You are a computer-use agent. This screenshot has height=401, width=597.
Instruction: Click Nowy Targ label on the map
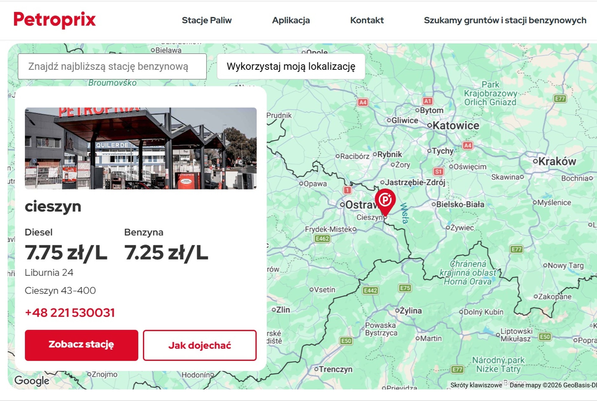pyautogui.click(x=566, y=266)
